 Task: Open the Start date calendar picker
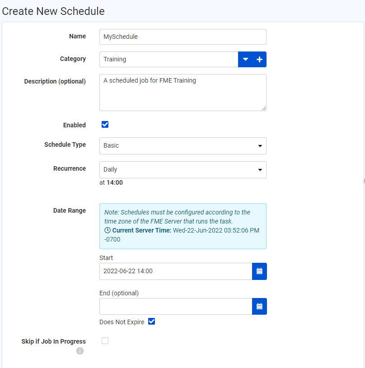(259, 271)
